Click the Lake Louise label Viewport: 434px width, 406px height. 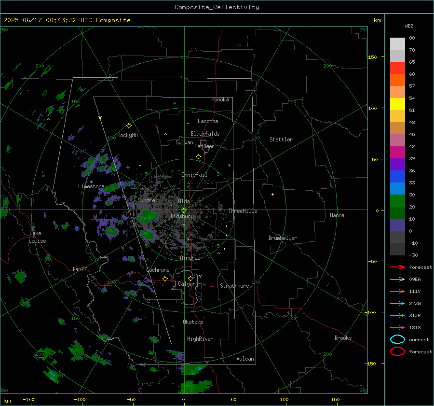38,237
